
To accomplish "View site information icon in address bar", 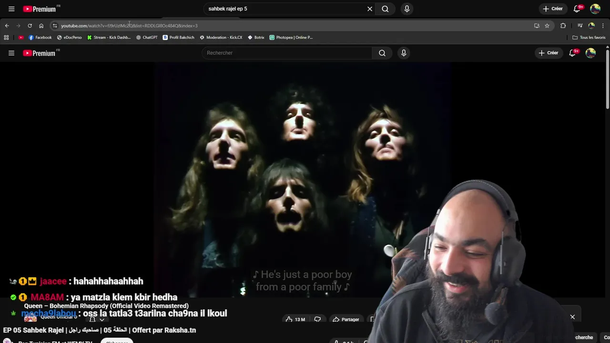I will [55, 26].
